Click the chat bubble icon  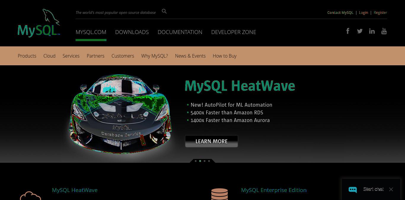353,189
